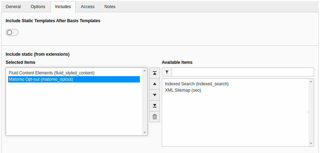Screen dimensions: 320x153
Task: Click Available Items list scroll-up arrow
Action: click(x=311, y=81)
